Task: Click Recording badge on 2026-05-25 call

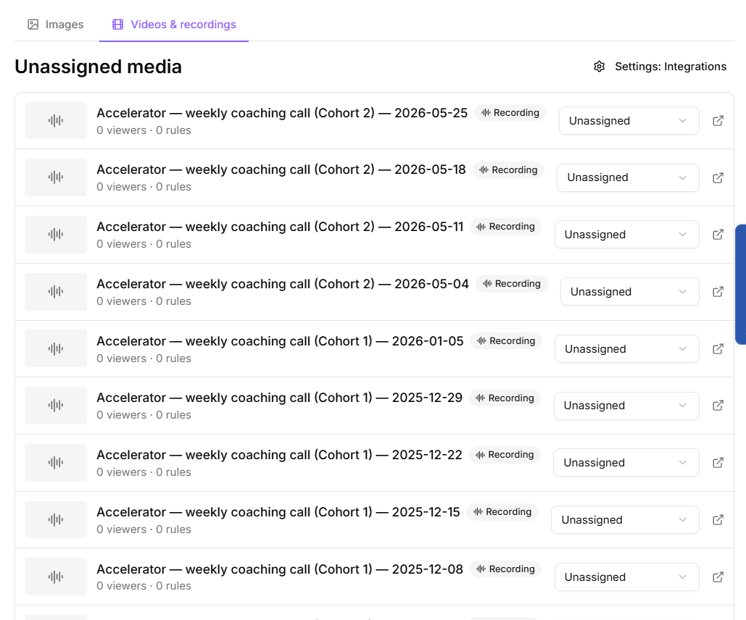Action: tap(510, 113)
